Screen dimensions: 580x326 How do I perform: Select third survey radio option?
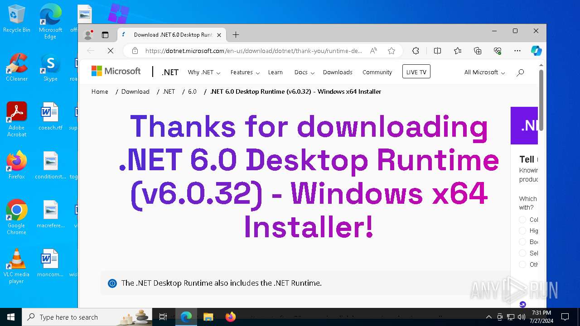(x=522, y=242)
